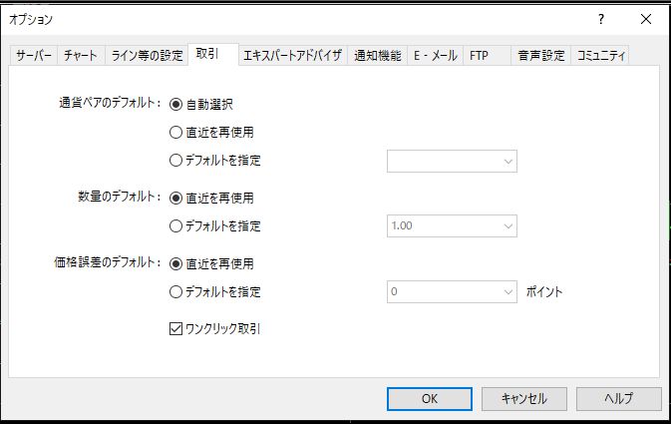
Task: Select 直近を再使用 under 通貨ペアのデフォルト
Action: [x=176, y=132]
